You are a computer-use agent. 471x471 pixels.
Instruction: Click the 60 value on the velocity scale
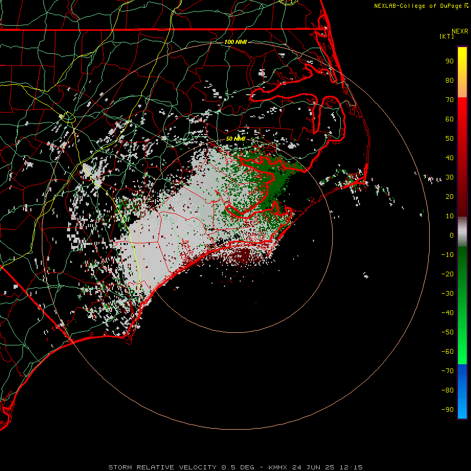(450, 119)
